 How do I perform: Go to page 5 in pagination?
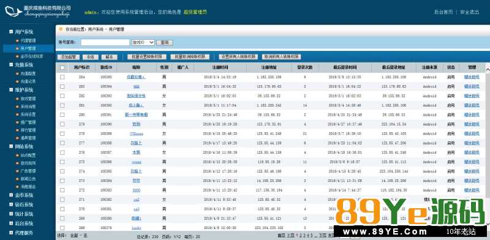pos(311,235)
